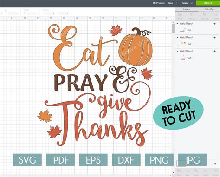Click the Cut label of second layer
220x177 pixels.
click(x=189, y=44)
